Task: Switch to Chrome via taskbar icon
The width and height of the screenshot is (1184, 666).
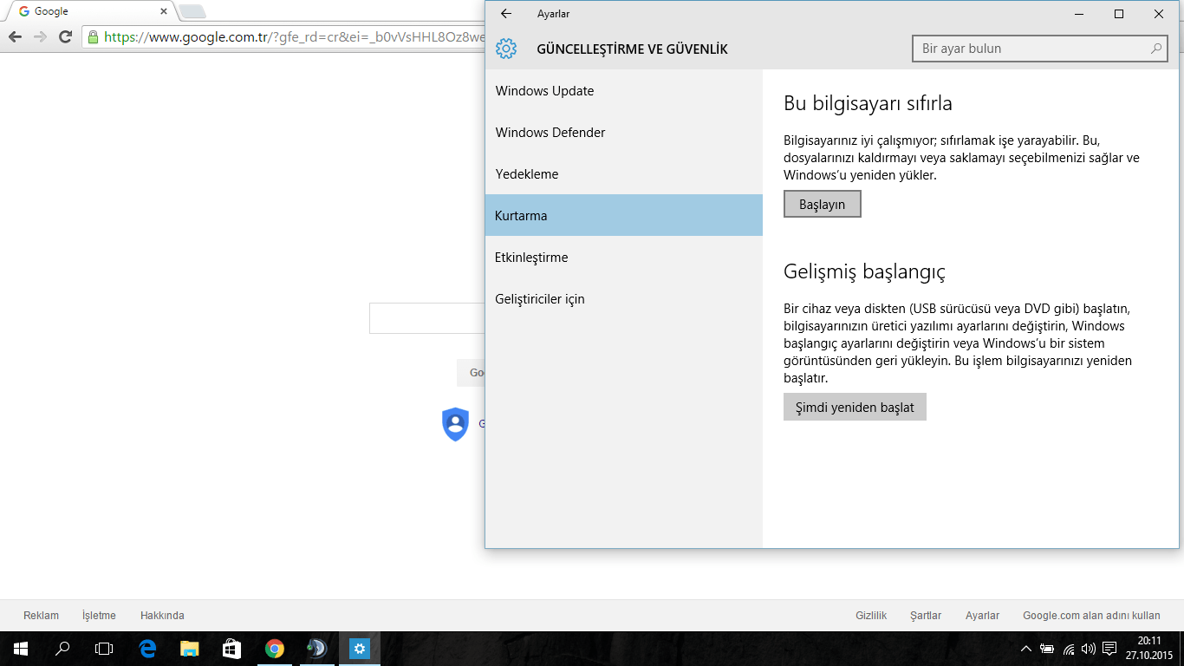Action: pyautogui.click(x=274, y=648)
